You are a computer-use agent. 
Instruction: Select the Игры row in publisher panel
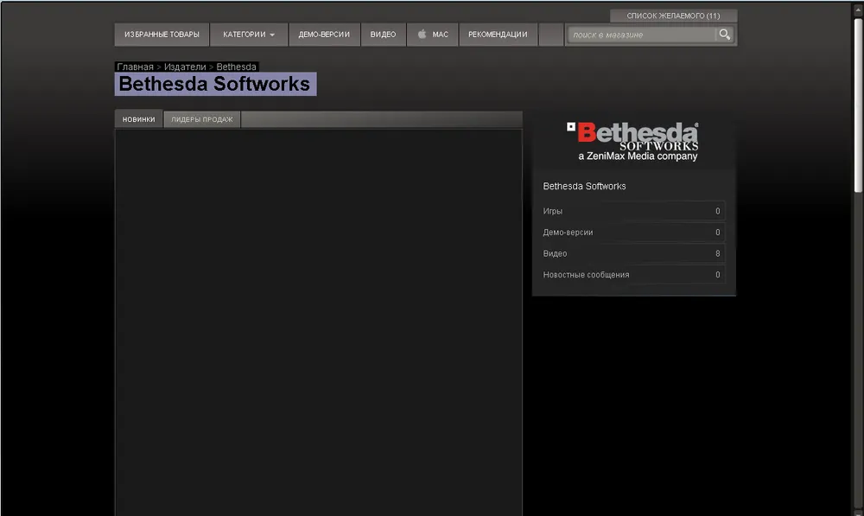pos(632,211)
